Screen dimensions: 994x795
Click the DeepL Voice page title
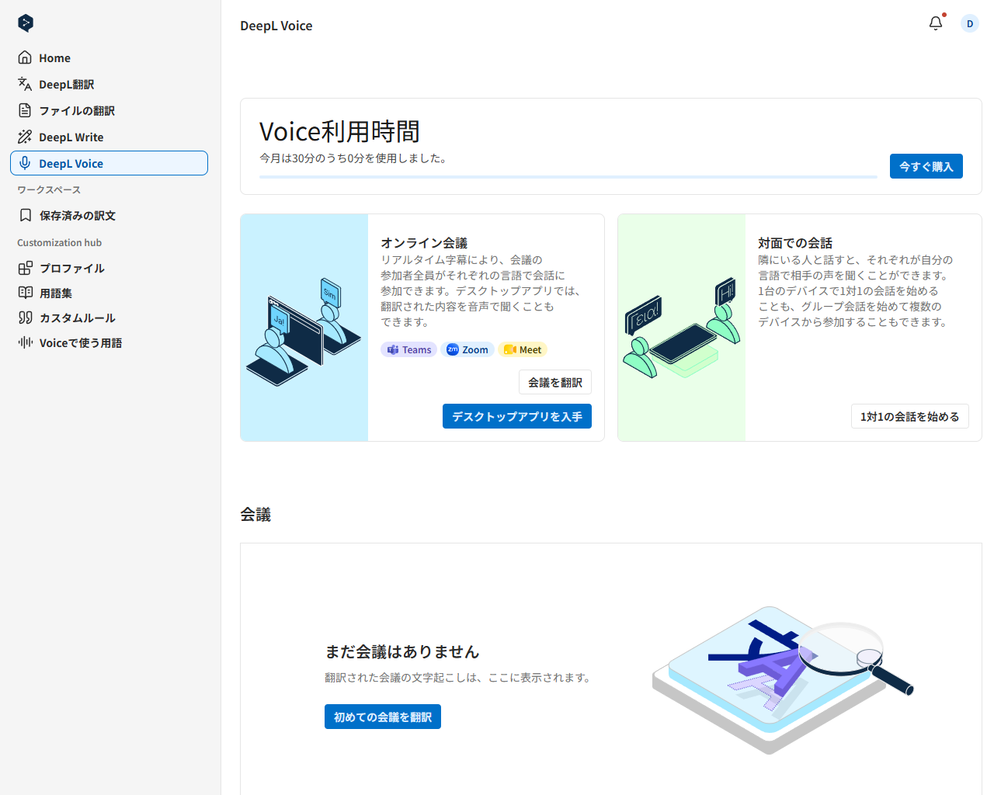point(276,26)
